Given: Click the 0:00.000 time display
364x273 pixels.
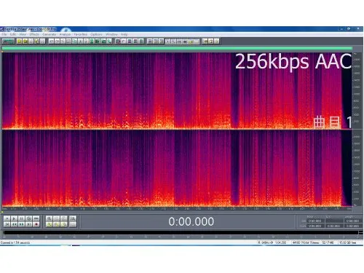Looking at the screenshot, I should pyautogui.click(x=191, y=221).
